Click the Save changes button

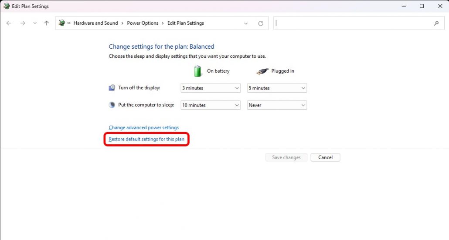tap(286, 157)
